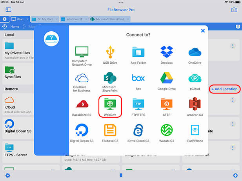The image size is (242, 181).
Task: Go to Home breadcrumb
Action: click(15, 27)
